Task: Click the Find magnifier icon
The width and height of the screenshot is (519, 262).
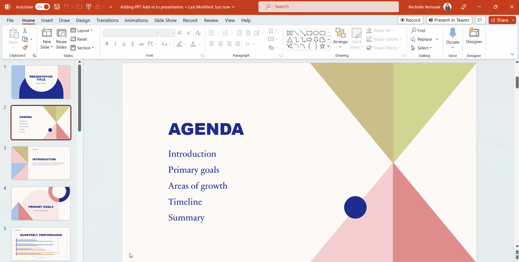Action: (x=414, y=30)
